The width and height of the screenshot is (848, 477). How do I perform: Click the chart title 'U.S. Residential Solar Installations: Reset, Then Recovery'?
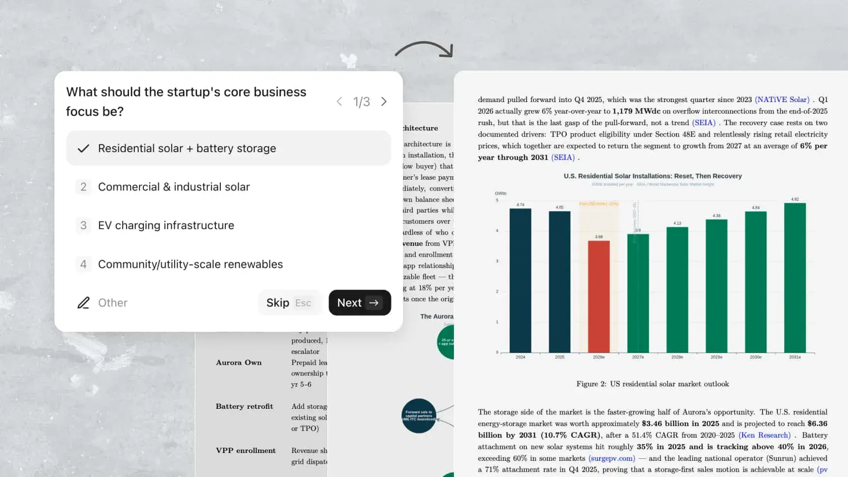(653, 176)
